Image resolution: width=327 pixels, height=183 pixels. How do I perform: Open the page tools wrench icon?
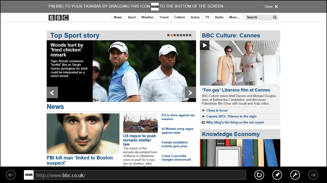coord(295,175)
